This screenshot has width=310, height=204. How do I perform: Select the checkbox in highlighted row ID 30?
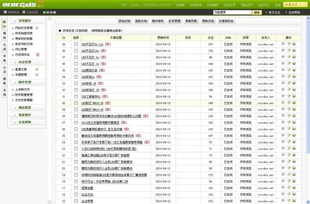[x=76, y=103]
